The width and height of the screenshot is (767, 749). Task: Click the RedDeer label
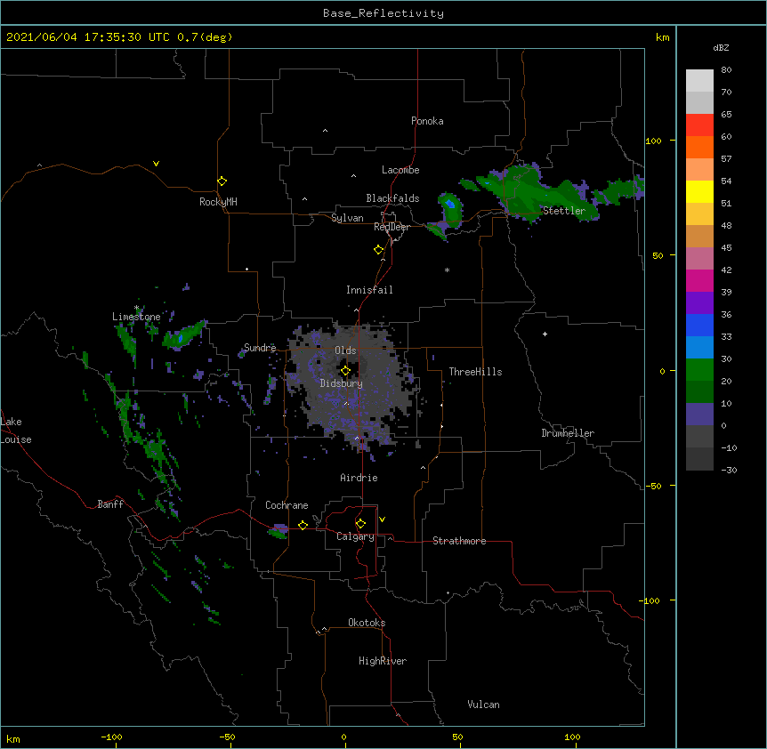click(x=392, y=227)
